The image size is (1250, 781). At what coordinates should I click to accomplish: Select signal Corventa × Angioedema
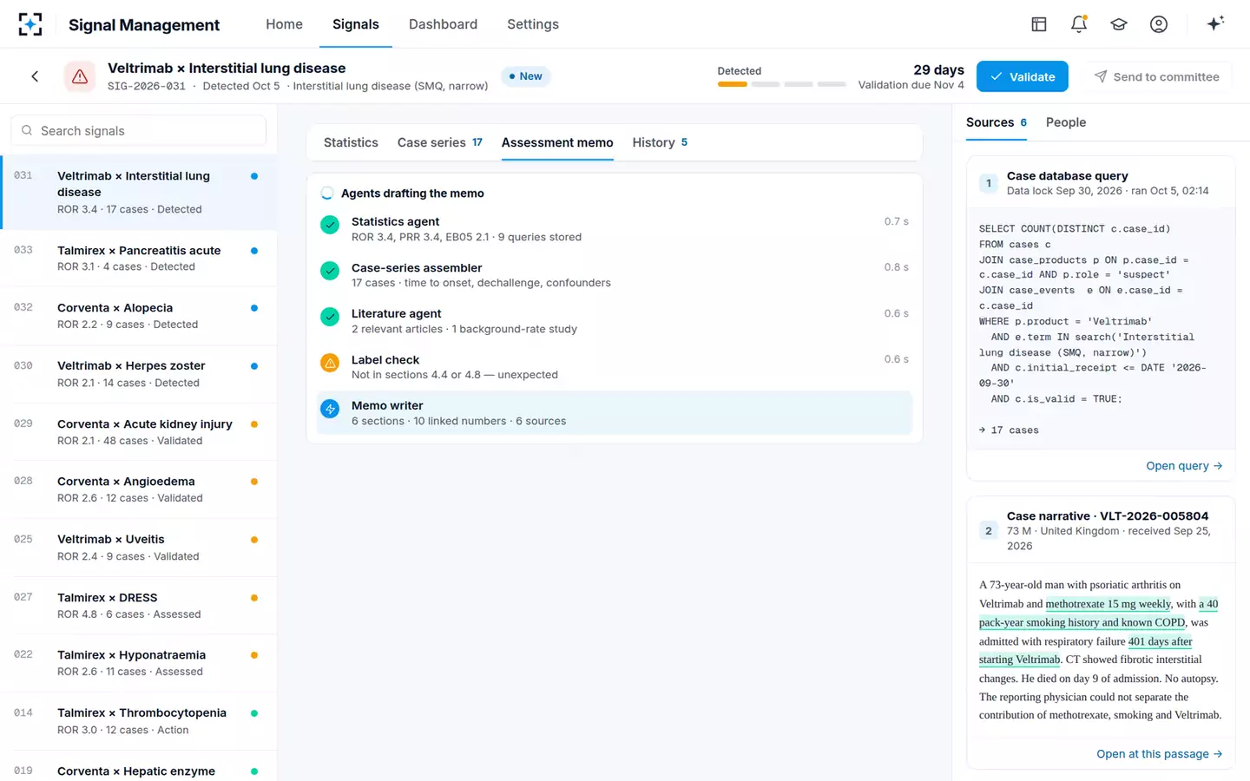(x=139, y=489)
